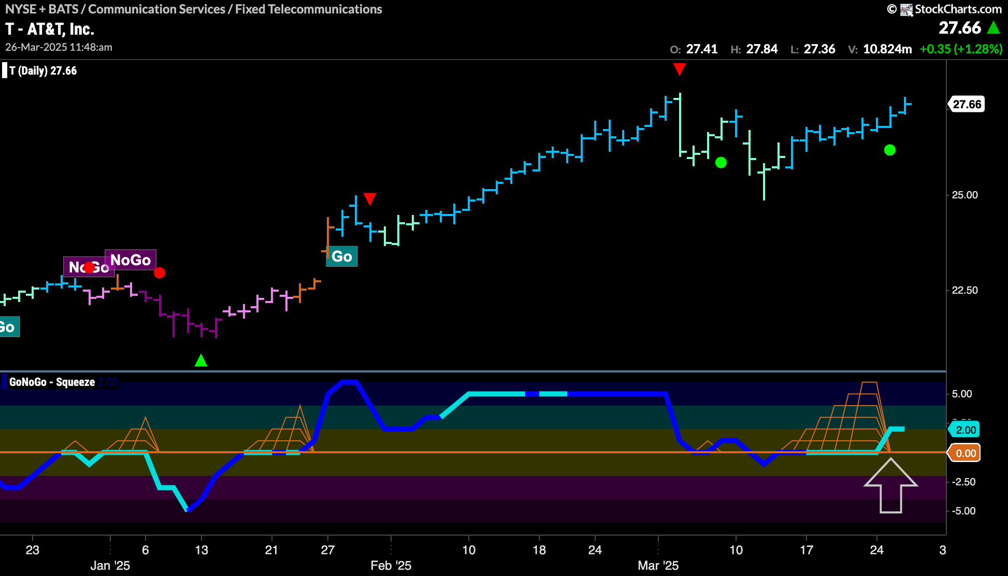Screen dimensions: 1008x576
Task: Click the green up-triangle marker near Jan 13
Action: point(201,360)
